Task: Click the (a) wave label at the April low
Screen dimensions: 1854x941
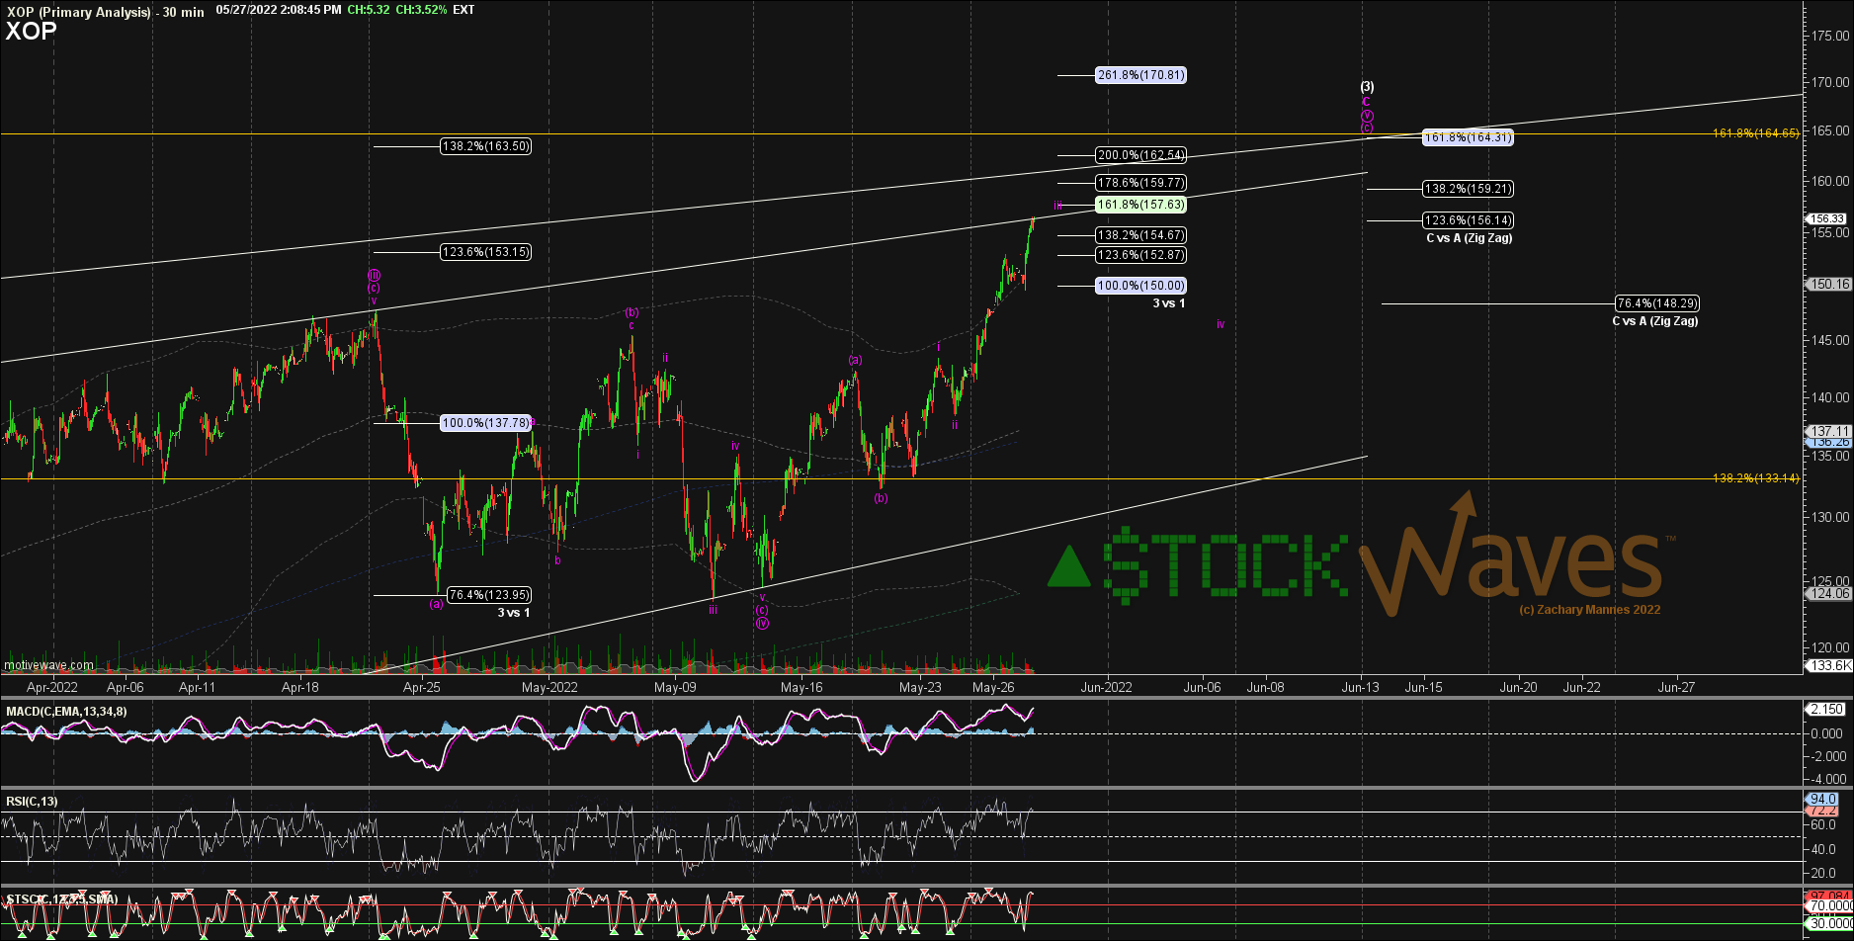Action: 436,603
